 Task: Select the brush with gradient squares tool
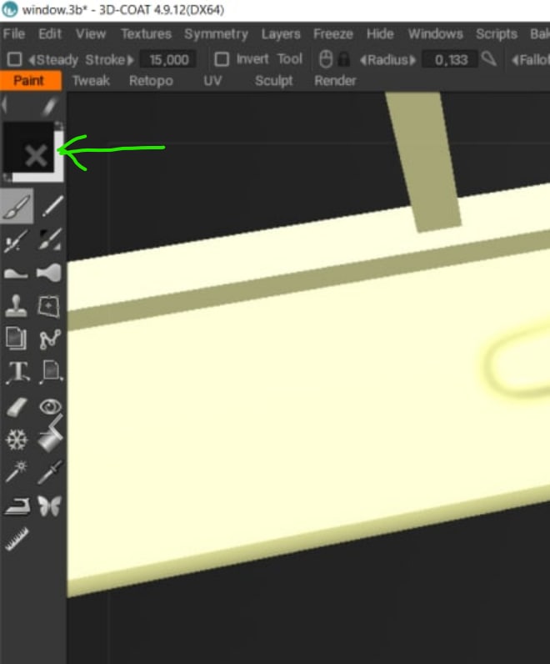click(50, 240)
